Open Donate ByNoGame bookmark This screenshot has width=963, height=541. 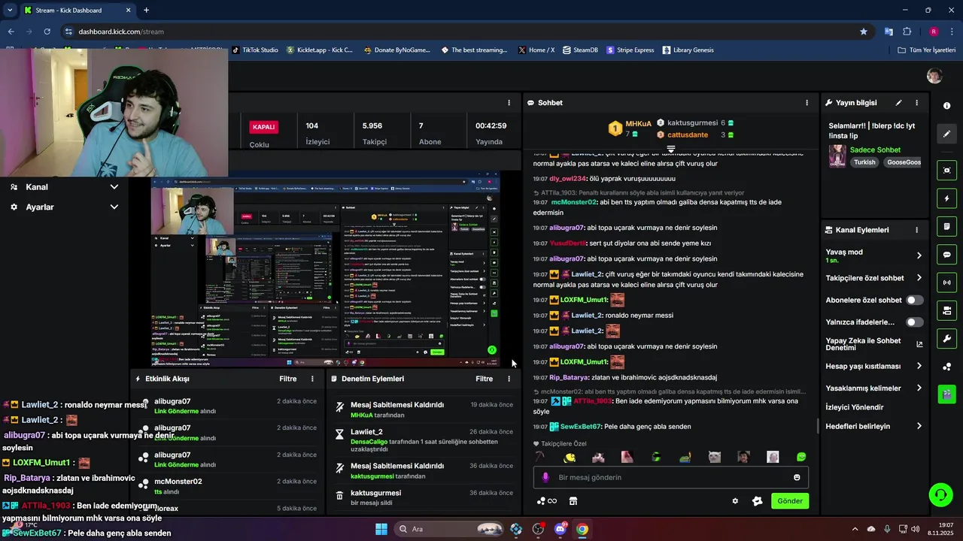396,50
